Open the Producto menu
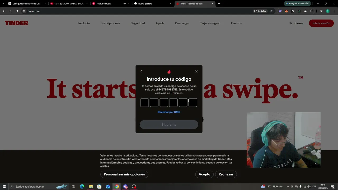This screenshot has width=338, height=190. coord(84,23)
